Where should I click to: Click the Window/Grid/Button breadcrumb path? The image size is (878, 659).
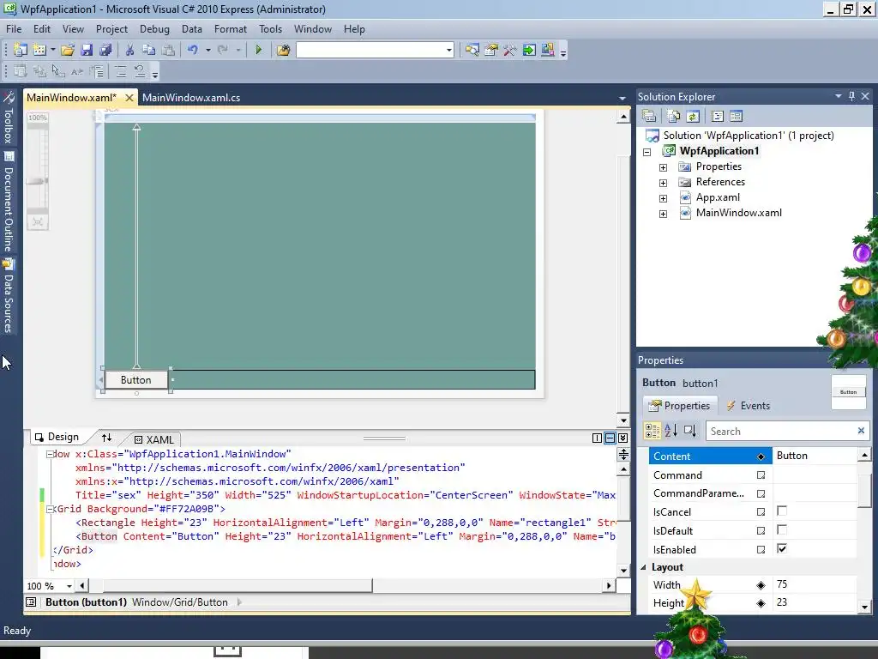pyautogui.click(x=180, y=602)
